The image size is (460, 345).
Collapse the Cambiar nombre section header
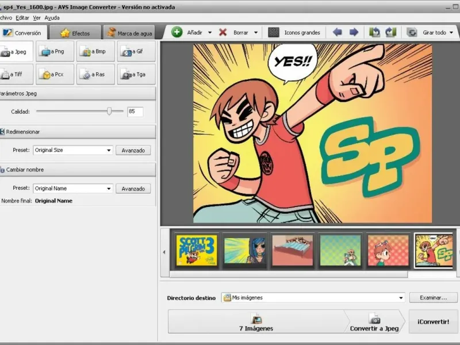click(78, 170)
